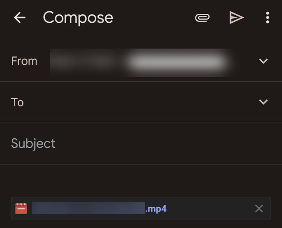This screenshot has height=228, width=282.
Task: Click the Compose screen title
Action: click(x=78, y=18)
